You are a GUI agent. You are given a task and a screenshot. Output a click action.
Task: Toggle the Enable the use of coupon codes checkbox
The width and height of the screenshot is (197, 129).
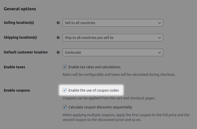(x=65, y=90)
